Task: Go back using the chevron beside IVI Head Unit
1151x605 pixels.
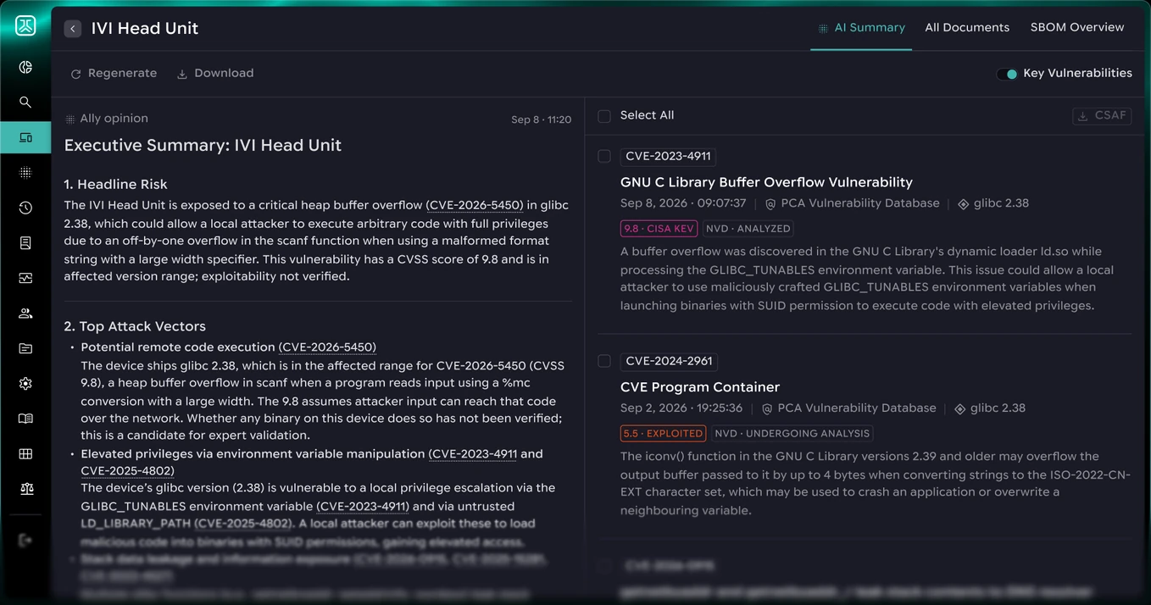Action: 73,29
